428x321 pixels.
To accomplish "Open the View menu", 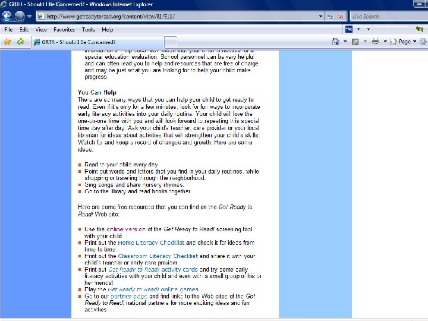I will click(41, 30).
